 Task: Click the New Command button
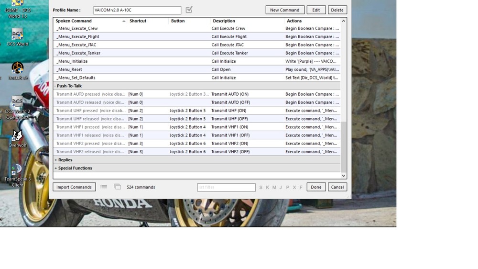285,10
